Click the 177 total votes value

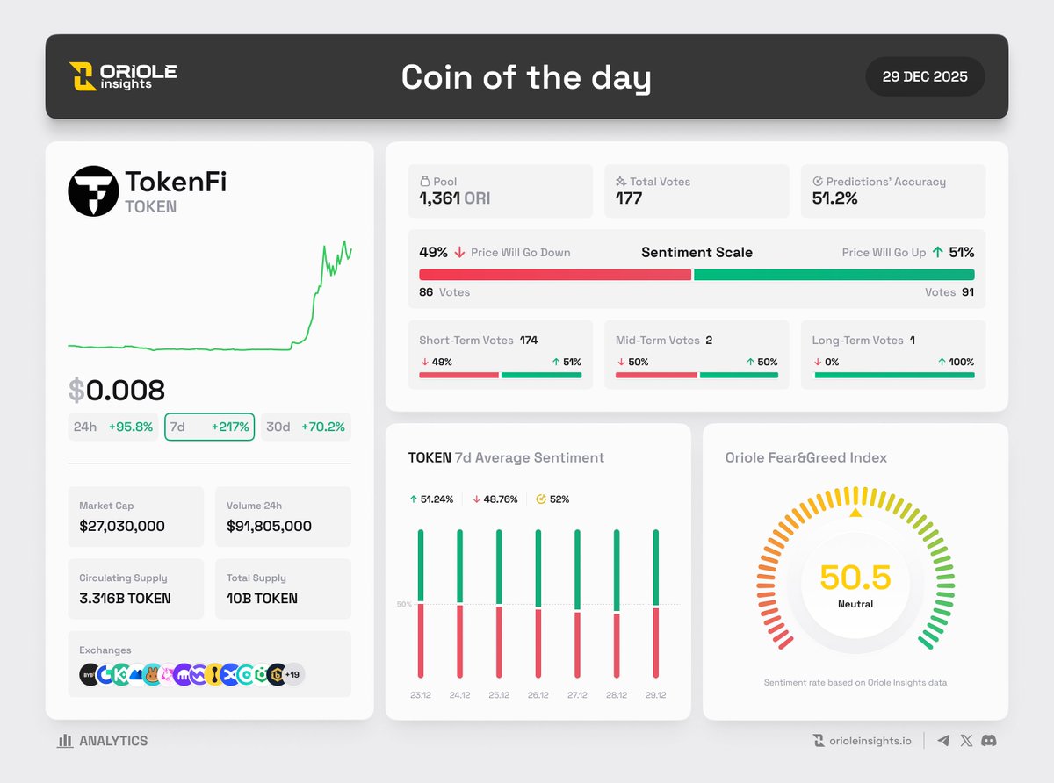click(629, 198)
